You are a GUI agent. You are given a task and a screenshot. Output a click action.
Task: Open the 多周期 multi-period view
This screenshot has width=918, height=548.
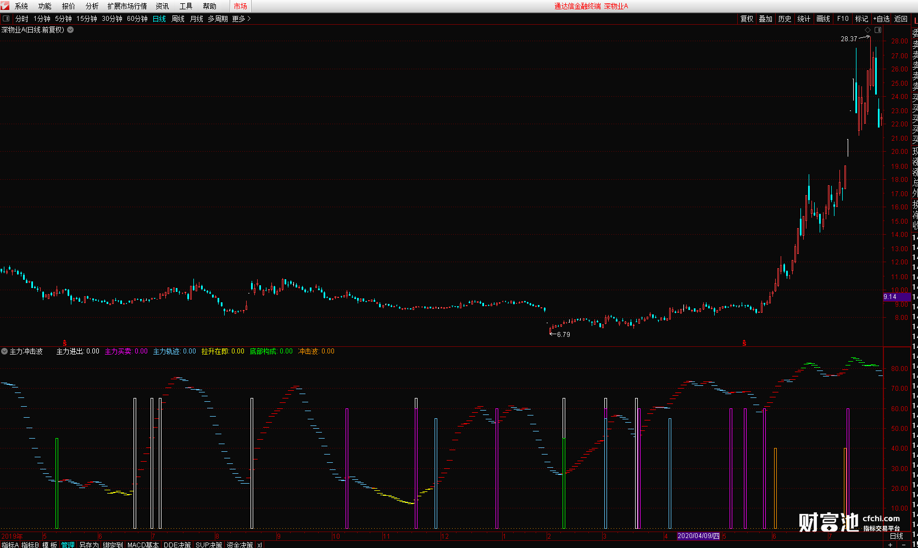218,19
